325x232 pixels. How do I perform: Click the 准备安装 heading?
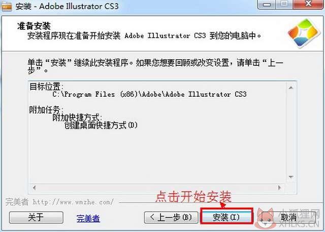click(x=34, y=26)
